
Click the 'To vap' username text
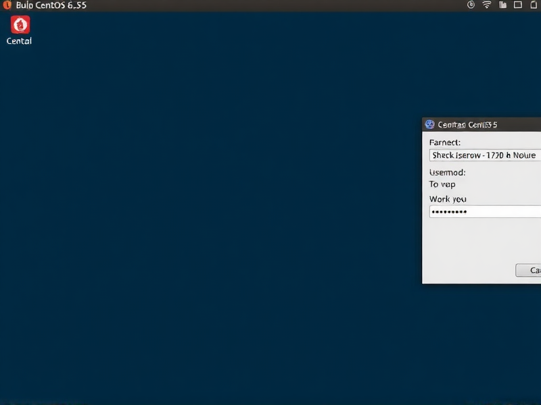[x=441, y=184]
